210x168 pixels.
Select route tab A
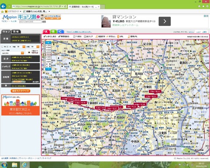point(46,31)
